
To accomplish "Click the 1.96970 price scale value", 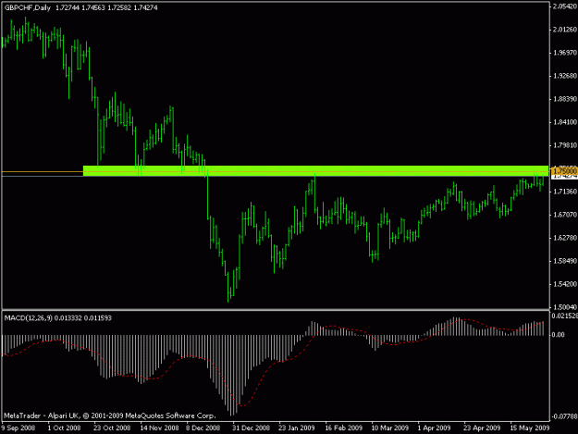I will click(565, 53).
